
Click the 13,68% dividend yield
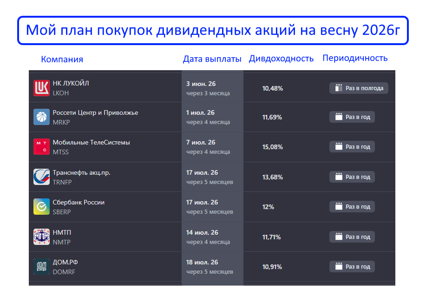point(273,177)
